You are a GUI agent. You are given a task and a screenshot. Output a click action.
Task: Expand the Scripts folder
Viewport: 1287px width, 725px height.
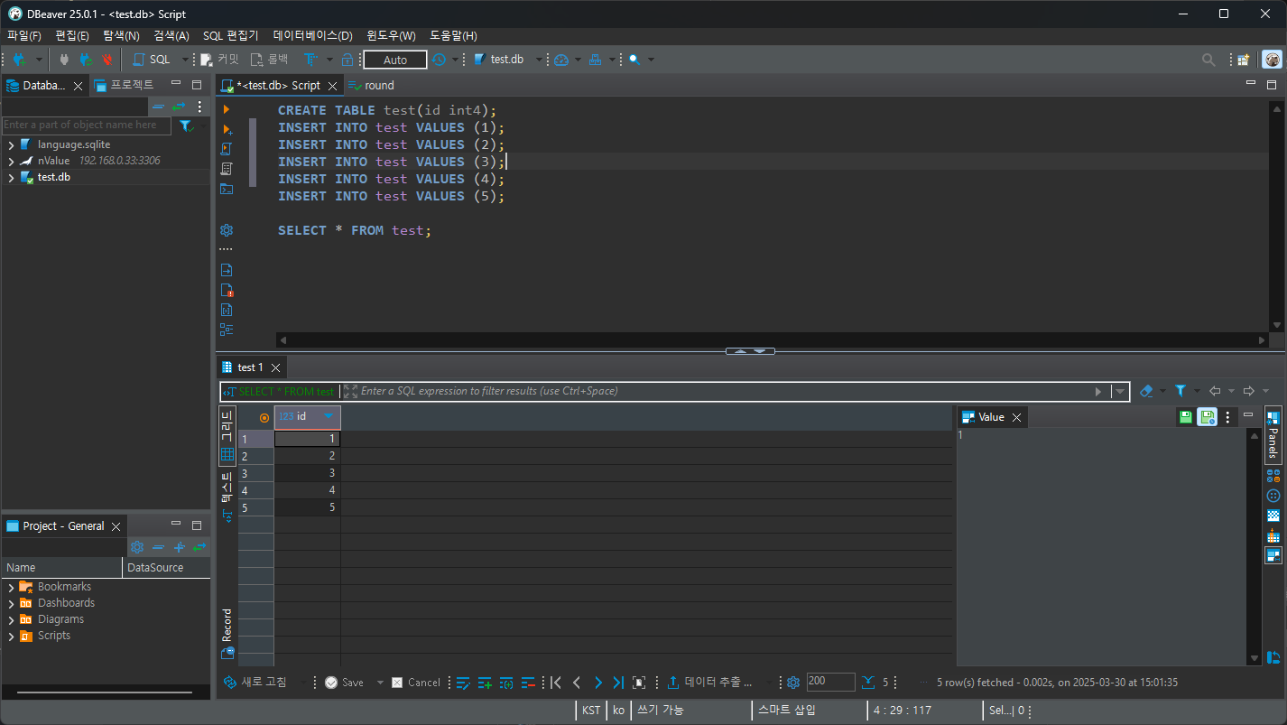coord(11,636)
